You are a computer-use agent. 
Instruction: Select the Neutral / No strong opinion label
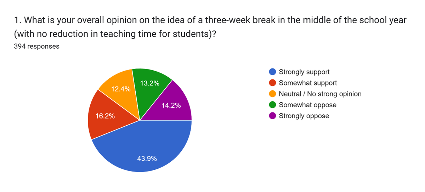tap(320, 94)
